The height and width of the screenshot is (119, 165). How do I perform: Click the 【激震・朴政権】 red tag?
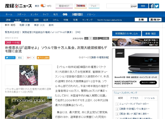(13, 43)
